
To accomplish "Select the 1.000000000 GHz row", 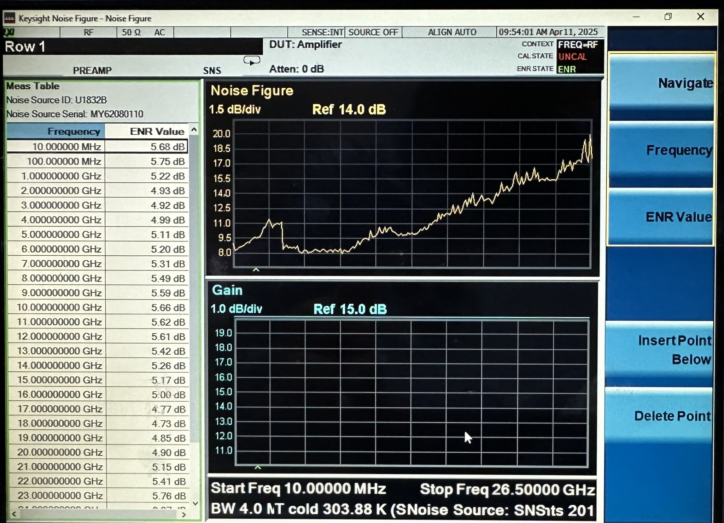I will [97, 176].
